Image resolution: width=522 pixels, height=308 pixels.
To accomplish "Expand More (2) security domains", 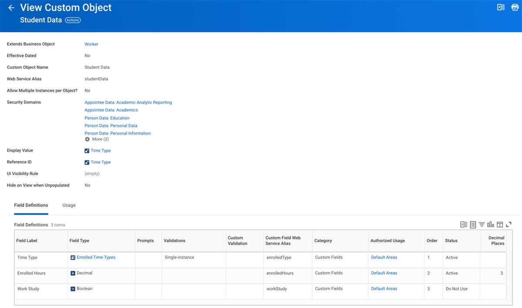I will coord(97,139).
